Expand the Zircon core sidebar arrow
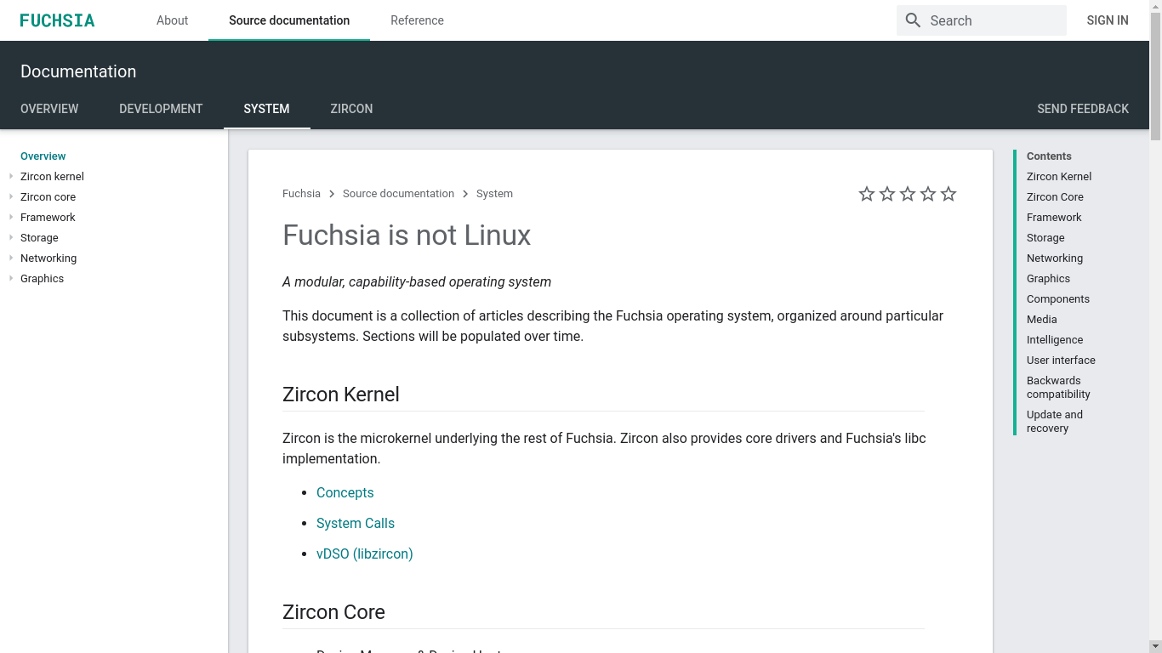The height and width of the screenshot is (653, 1162). coord(11,196)
